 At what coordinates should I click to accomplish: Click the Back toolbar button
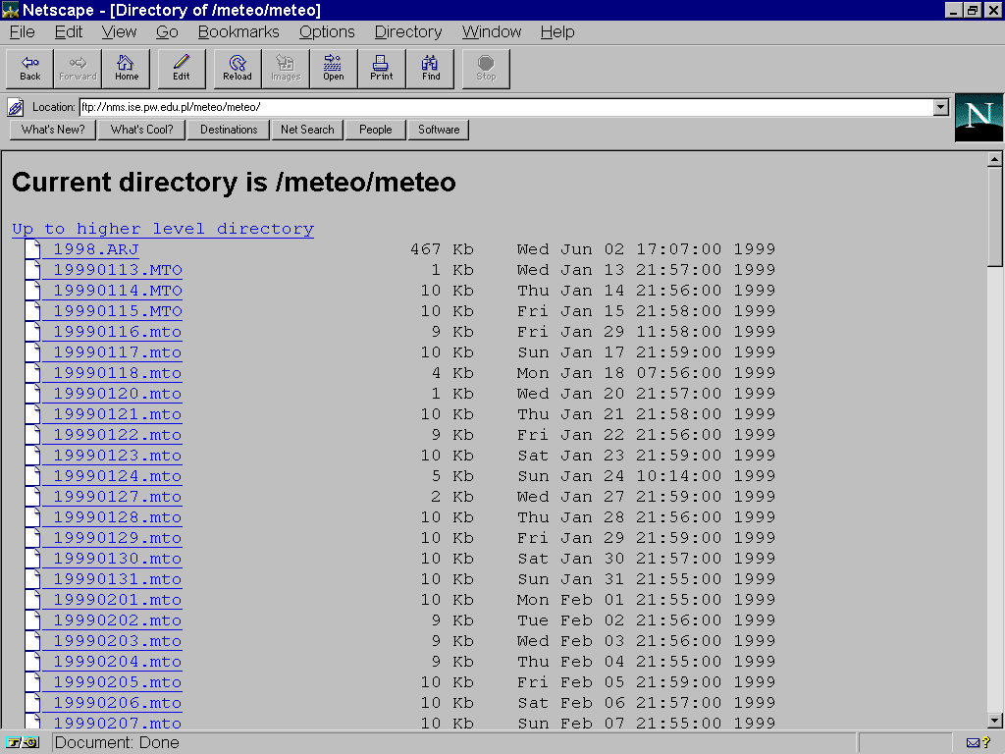(30, 68)
